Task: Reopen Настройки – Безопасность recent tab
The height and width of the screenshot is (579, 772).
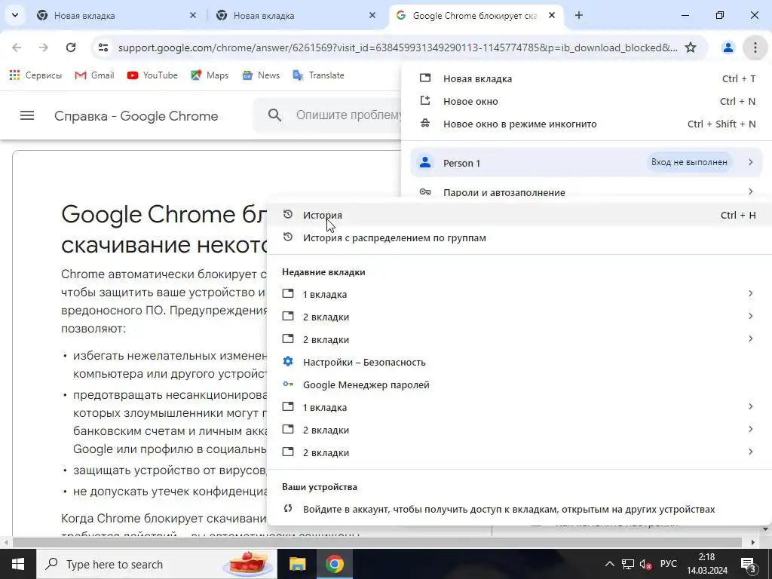Action: (x=519, y=363)
